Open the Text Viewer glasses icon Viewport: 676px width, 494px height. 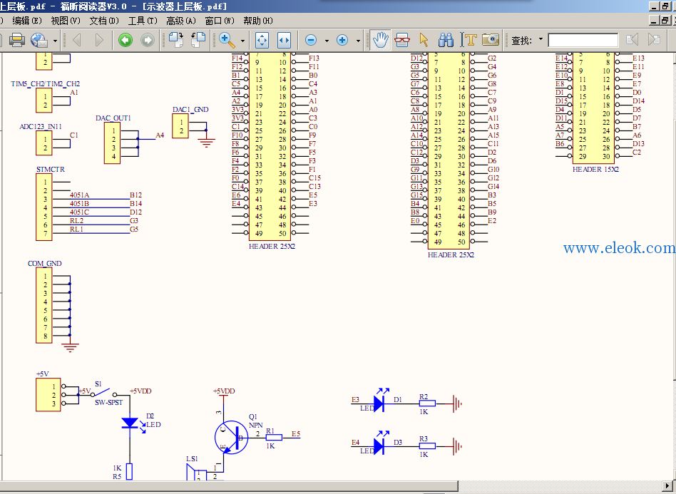[x=402, y=40]
